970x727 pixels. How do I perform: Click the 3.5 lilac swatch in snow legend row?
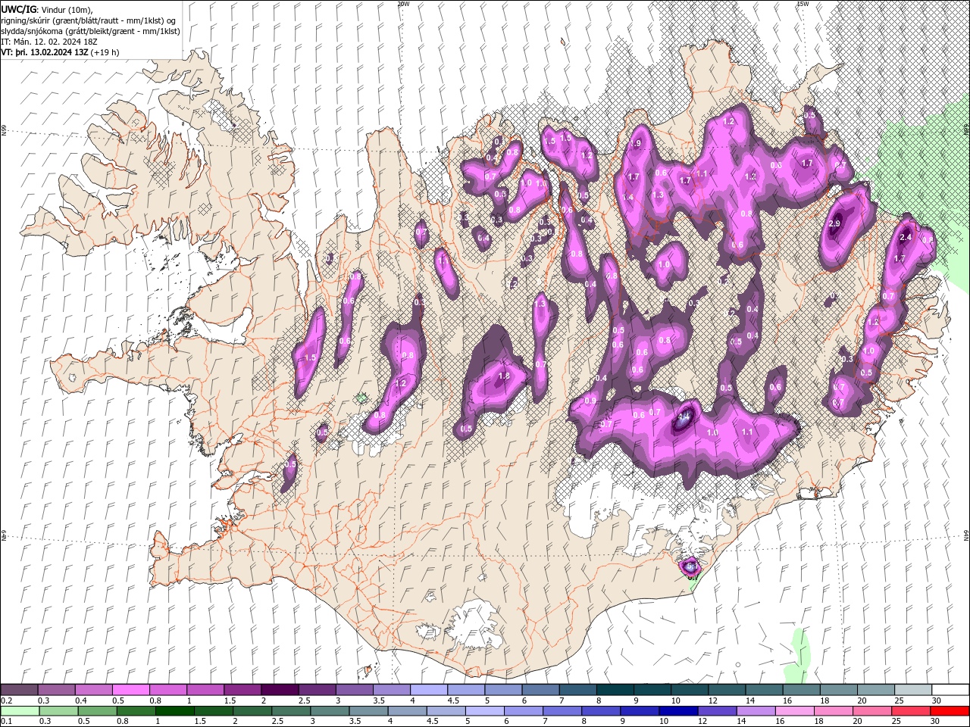pos(391,690)
